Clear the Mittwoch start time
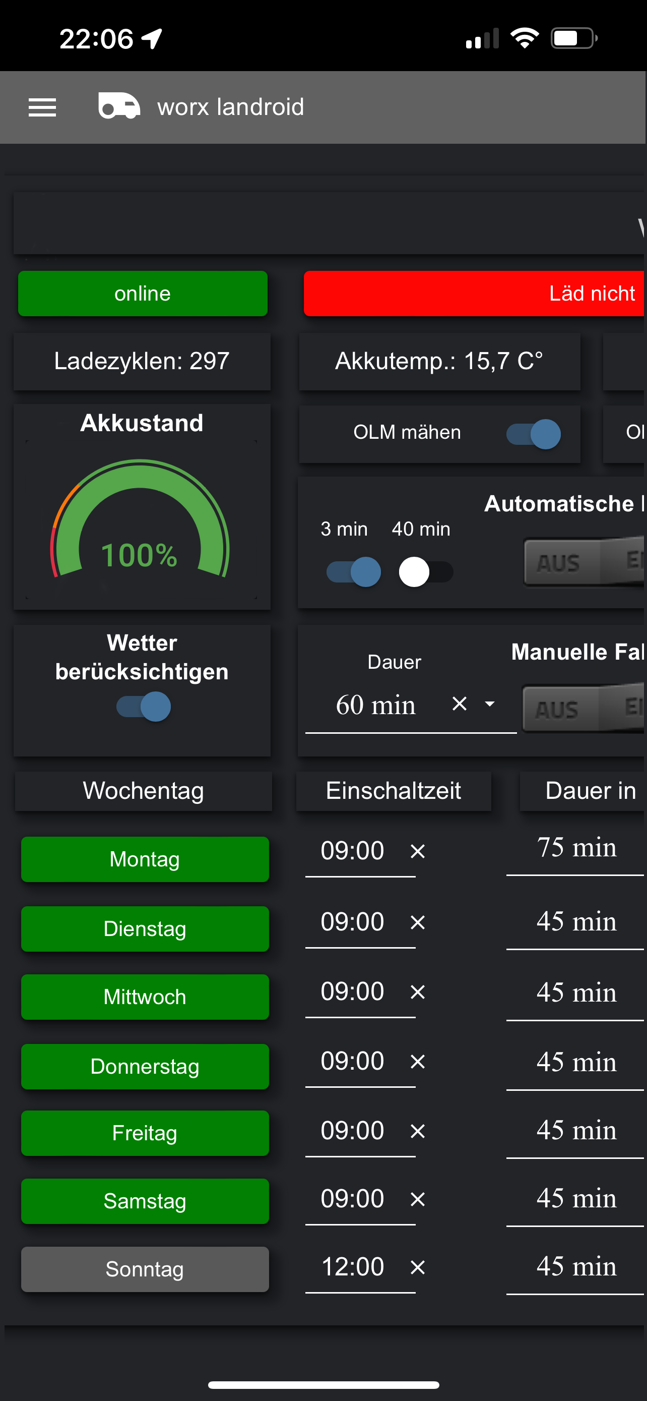 point(417,992)
